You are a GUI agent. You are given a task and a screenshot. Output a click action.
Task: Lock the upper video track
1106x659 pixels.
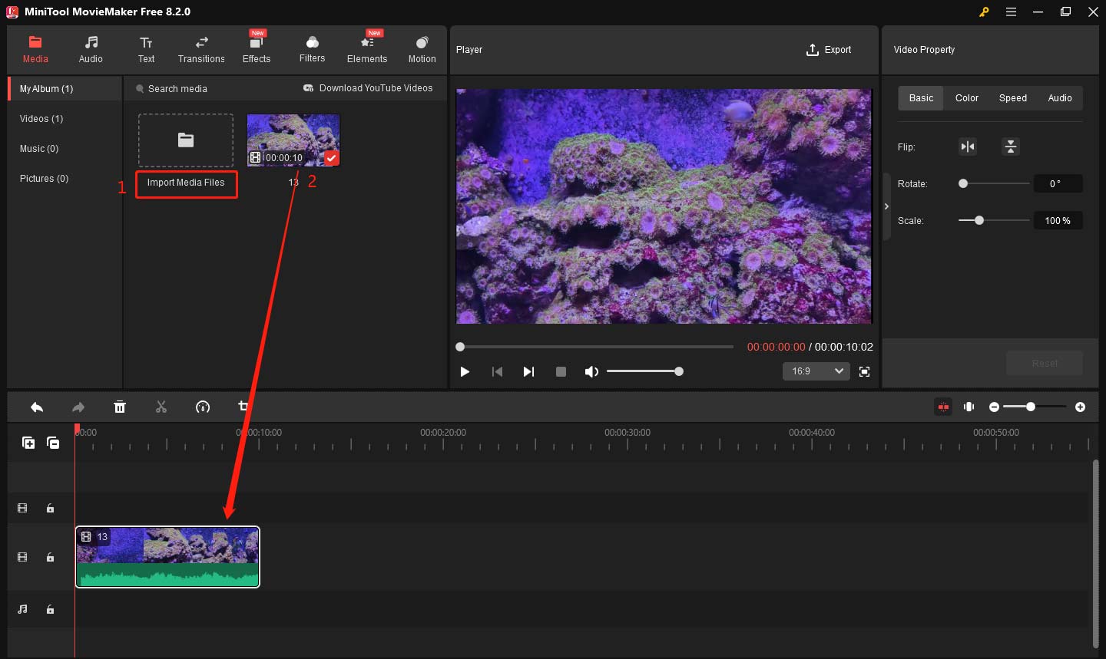pos(50,508)
